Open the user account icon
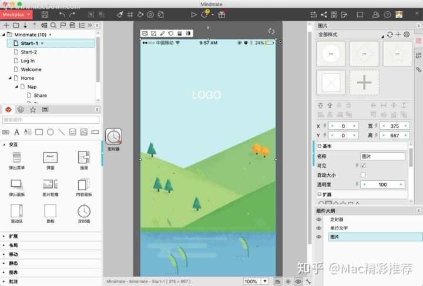The width and height of the screenshot is (423, 286). coord(375,15)
